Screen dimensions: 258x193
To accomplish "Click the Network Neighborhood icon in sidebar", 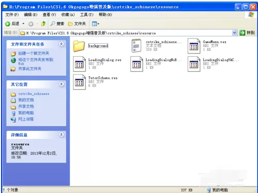I will click(x=13, y=119).
